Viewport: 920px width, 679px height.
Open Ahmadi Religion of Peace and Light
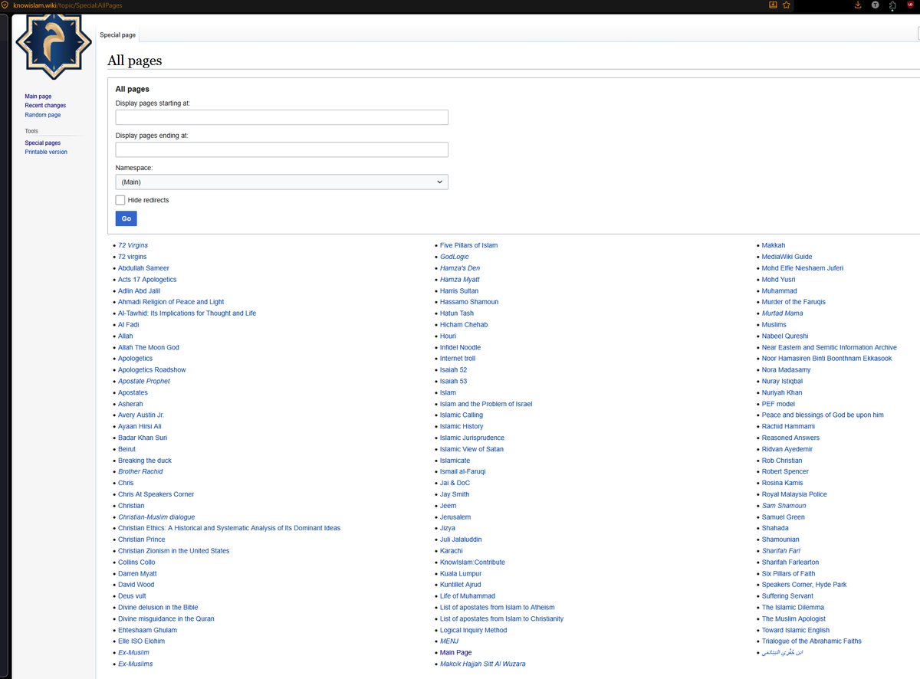(171, 302)
